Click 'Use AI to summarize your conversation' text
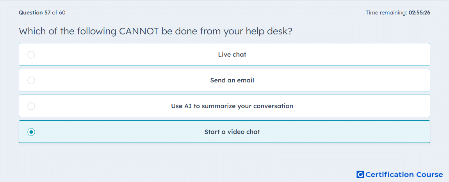This screenshot has height=182, width=449. 232,106
